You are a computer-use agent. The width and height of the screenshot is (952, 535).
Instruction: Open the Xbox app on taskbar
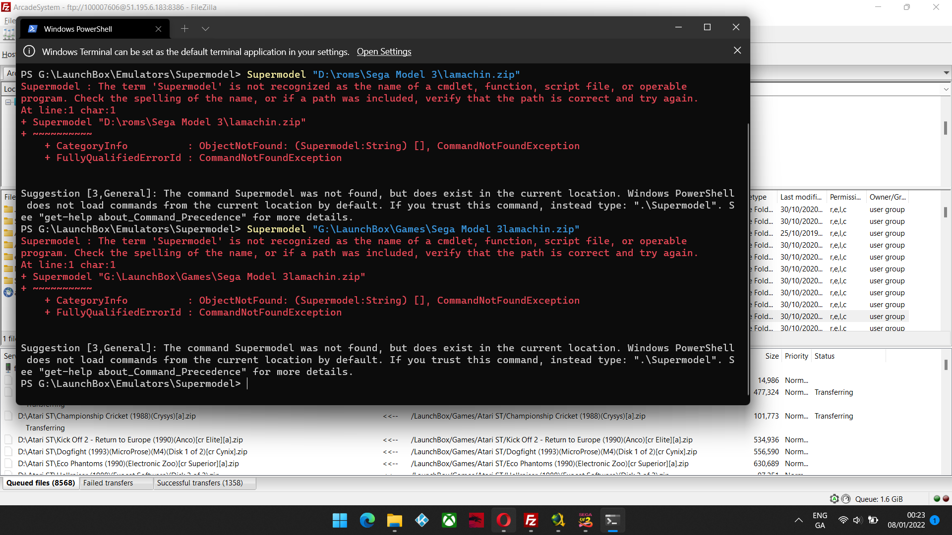449,520
